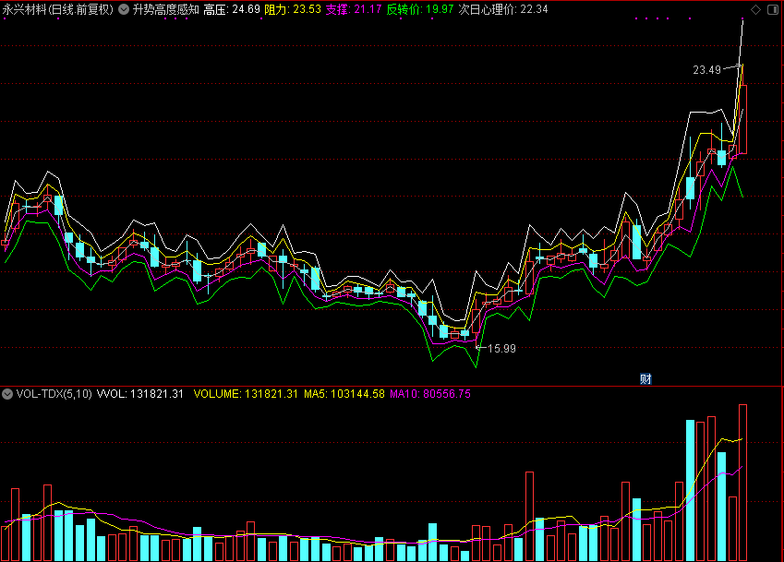784x562 pixels.
Task: Click the MA5: 103144.58 label
Action: [344, 394]
